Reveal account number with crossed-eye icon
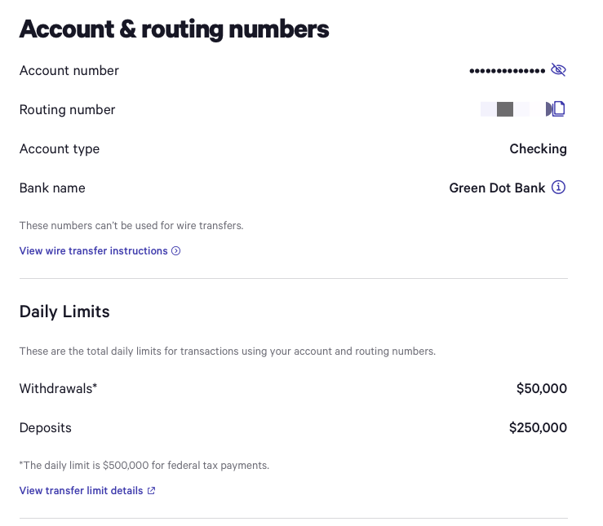Image resolution: width=603 pixels, height=526 pixels. (558, 70)
